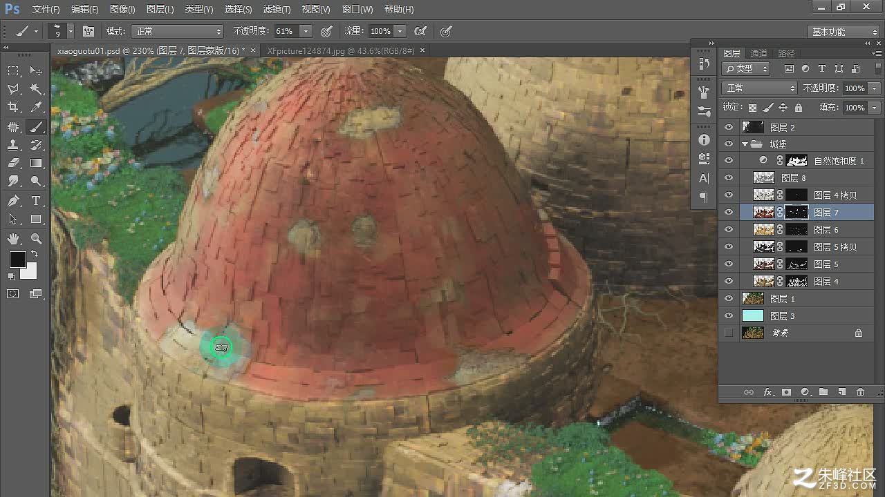The image size is (885, 497).
Task: Select the Zoom magnifier tool
Action: (36, 239)
